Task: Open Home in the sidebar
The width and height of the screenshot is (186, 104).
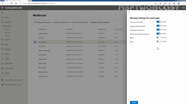Action: [6, 17]
